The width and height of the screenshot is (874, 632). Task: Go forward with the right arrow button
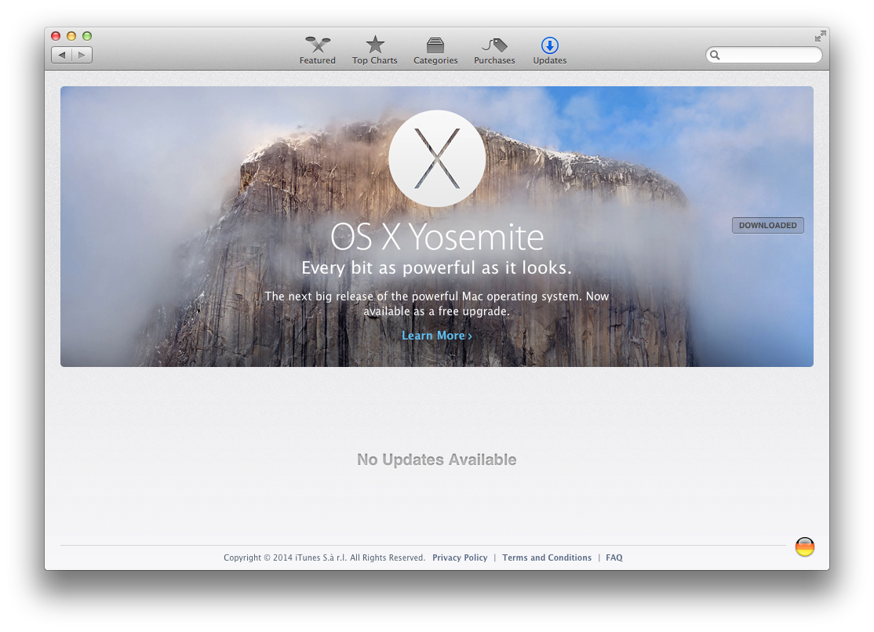82,55
